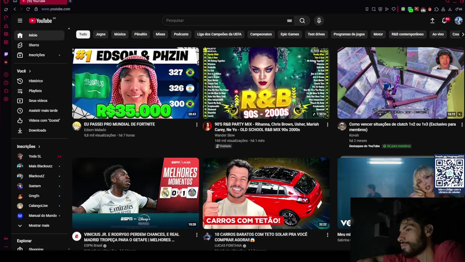Open the Opera menu logo
This screenshot has height=262, width=465.
(6, 1)
